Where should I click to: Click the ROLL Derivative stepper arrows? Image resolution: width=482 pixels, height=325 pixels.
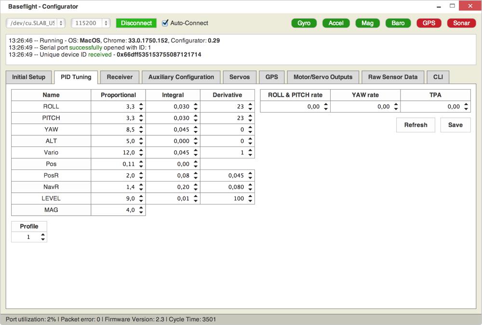(x=250, y=106)
